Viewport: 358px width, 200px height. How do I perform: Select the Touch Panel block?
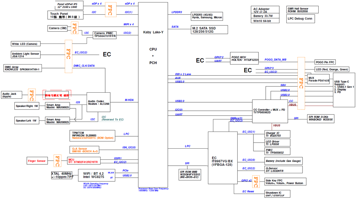point(65,15)
